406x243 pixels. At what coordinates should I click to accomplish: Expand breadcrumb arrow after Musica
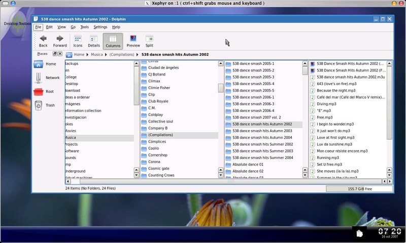106,54
